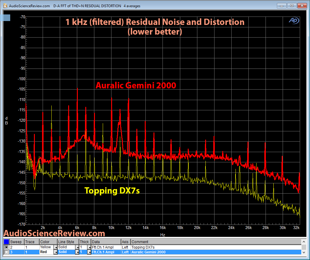
Task: Click the red 'Auralic Gemini 2000' graph label
Action: click(136, 85)
